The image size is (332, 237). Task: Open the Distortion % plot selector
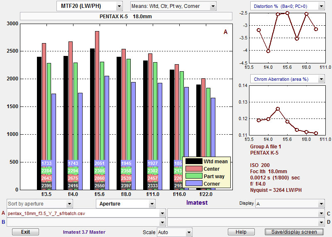[287, 6]
